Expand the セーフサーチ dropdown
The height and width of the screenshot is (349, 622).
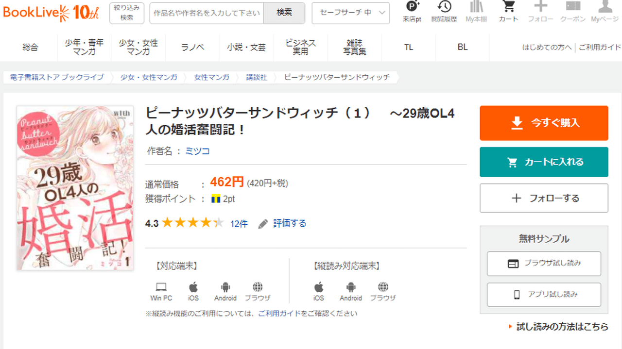pyautogui.click(x=350, y=13)
